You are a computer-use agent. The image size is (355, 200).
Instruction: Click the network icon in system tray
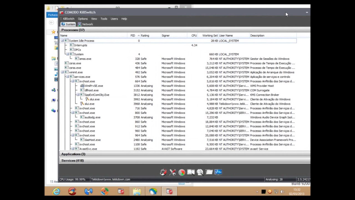(x=276, y=192)
